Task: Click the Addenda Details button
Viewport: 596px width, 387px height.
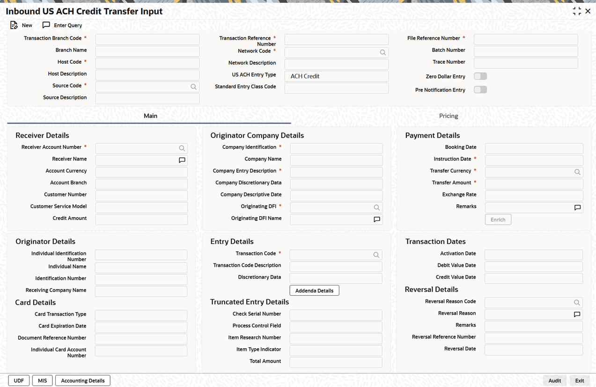Action: tap(314, 291)
